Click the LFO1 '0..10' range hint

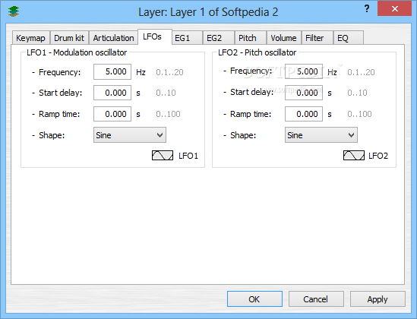point(166,93)
